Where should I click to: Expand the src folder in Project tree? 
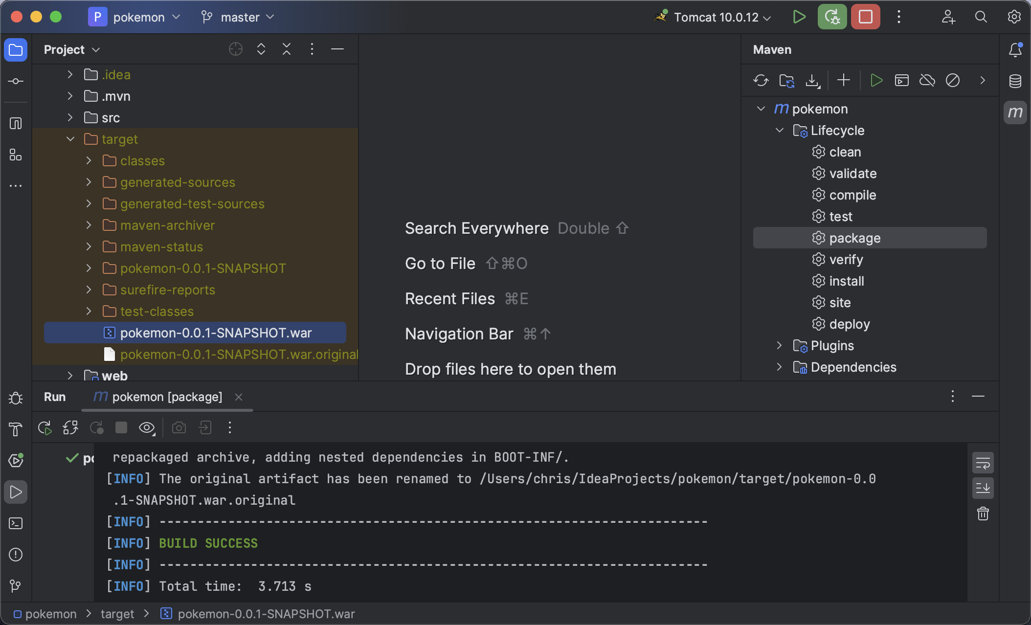[70, 118]
